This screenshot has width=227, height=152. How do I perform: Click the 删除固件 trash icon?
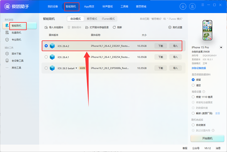pos(69,27)
